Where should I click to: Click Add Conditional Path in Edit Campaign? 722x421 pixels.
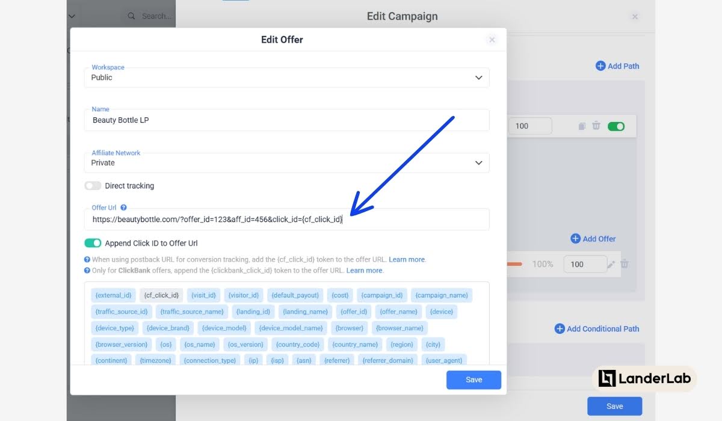(x=597, y=328)
